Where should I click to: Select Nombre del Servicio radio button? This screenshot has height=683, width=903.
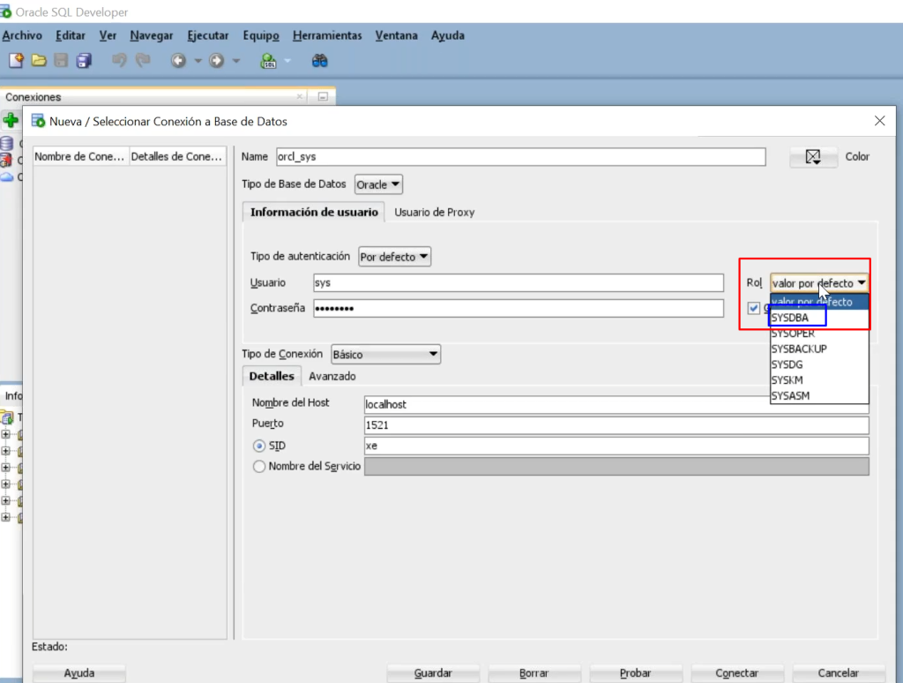259,466
